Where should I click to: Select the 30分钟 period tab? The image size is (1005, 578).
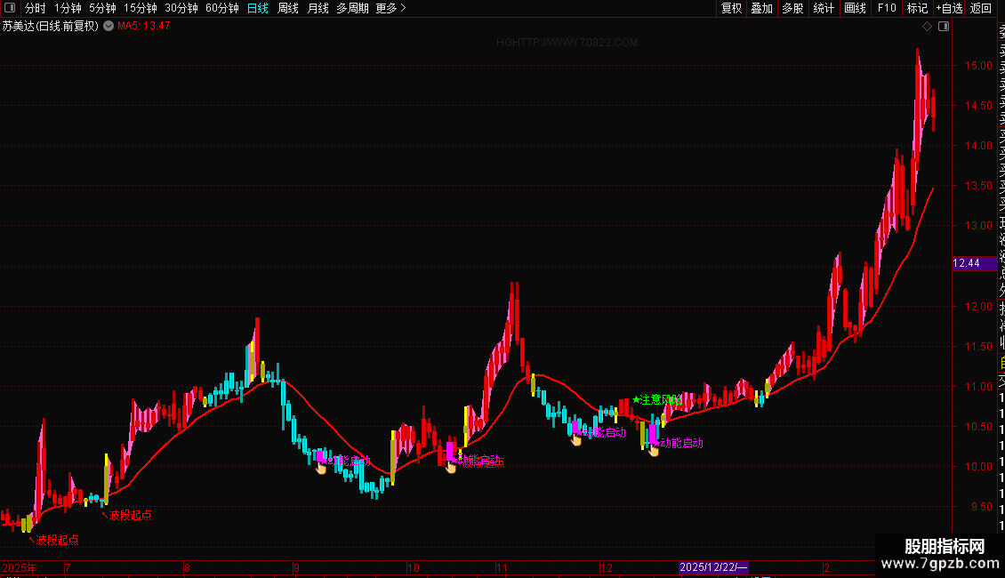(181, 8)
